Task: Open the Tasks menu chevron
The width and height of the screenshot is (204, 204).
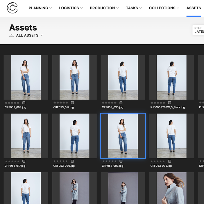Action: click(141, 8)
